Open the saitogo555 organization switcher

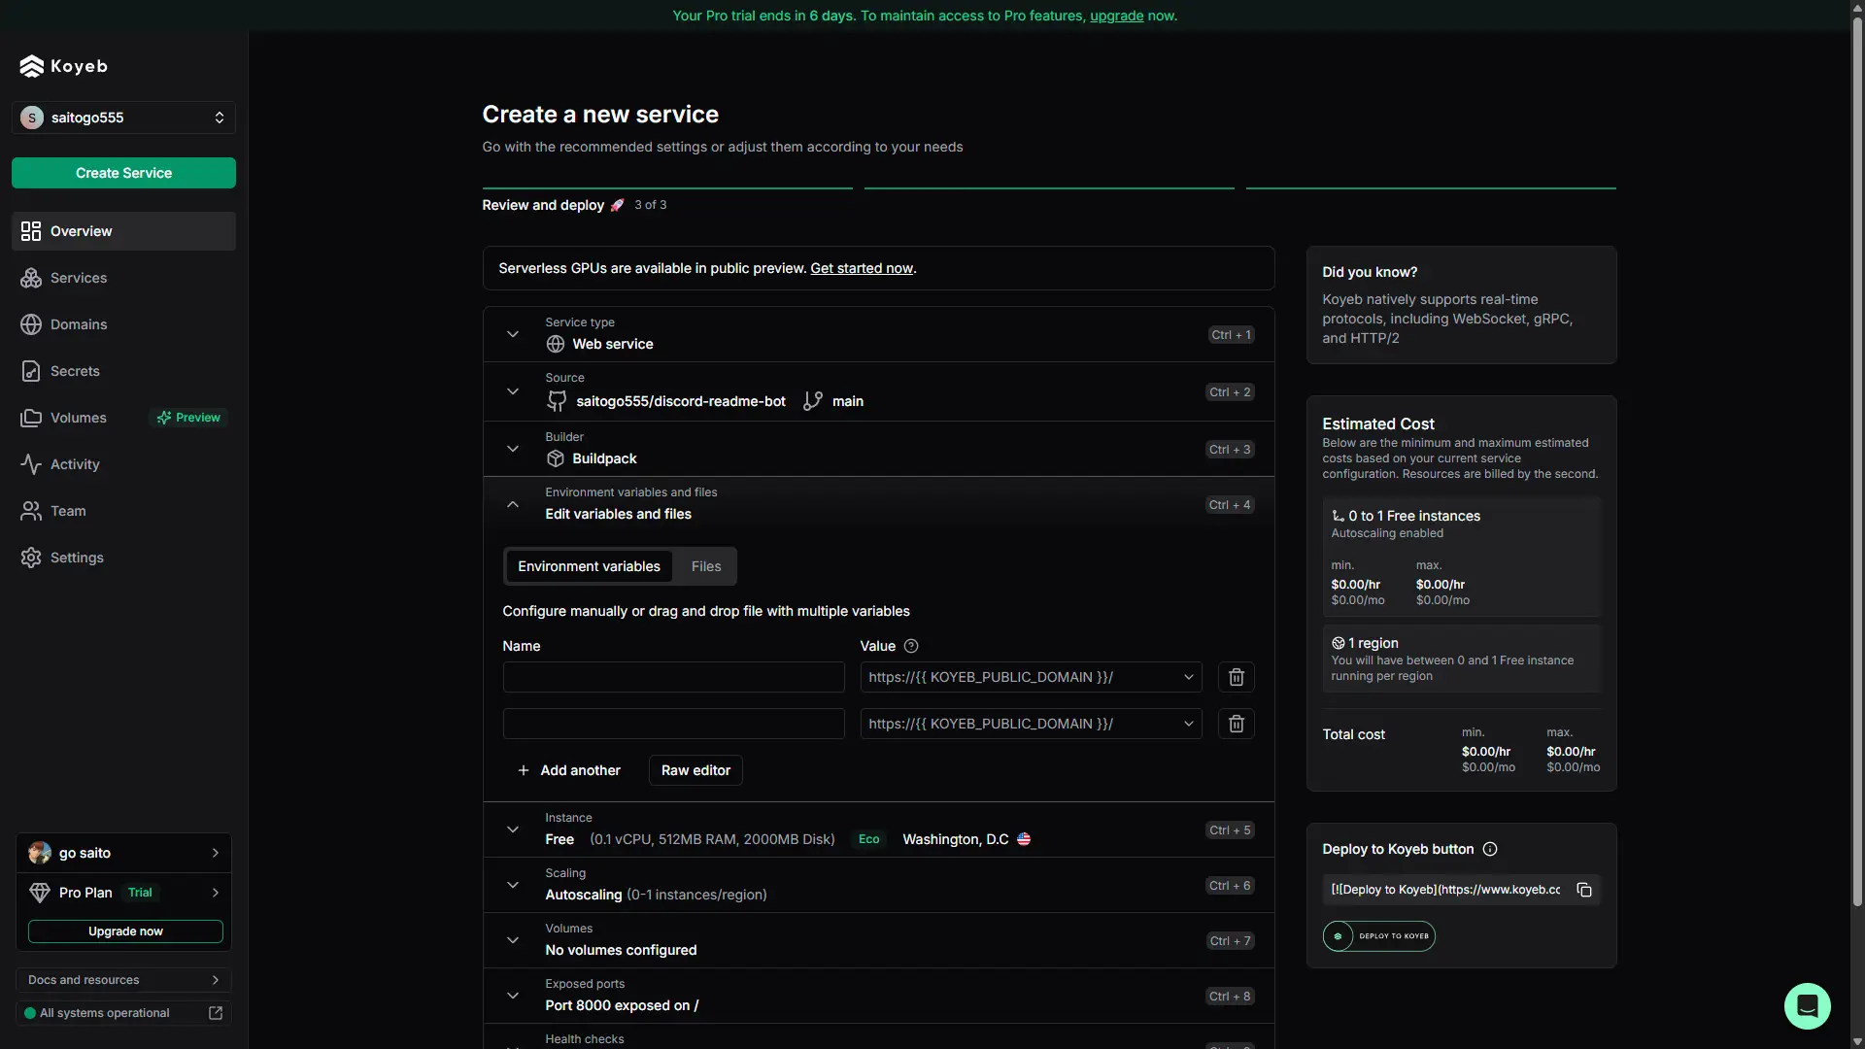pos(123,118)
